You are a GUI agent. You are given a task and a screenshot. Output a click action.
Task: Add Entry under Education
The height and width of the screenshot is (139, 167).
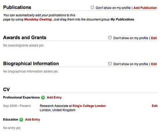(32, 120)
